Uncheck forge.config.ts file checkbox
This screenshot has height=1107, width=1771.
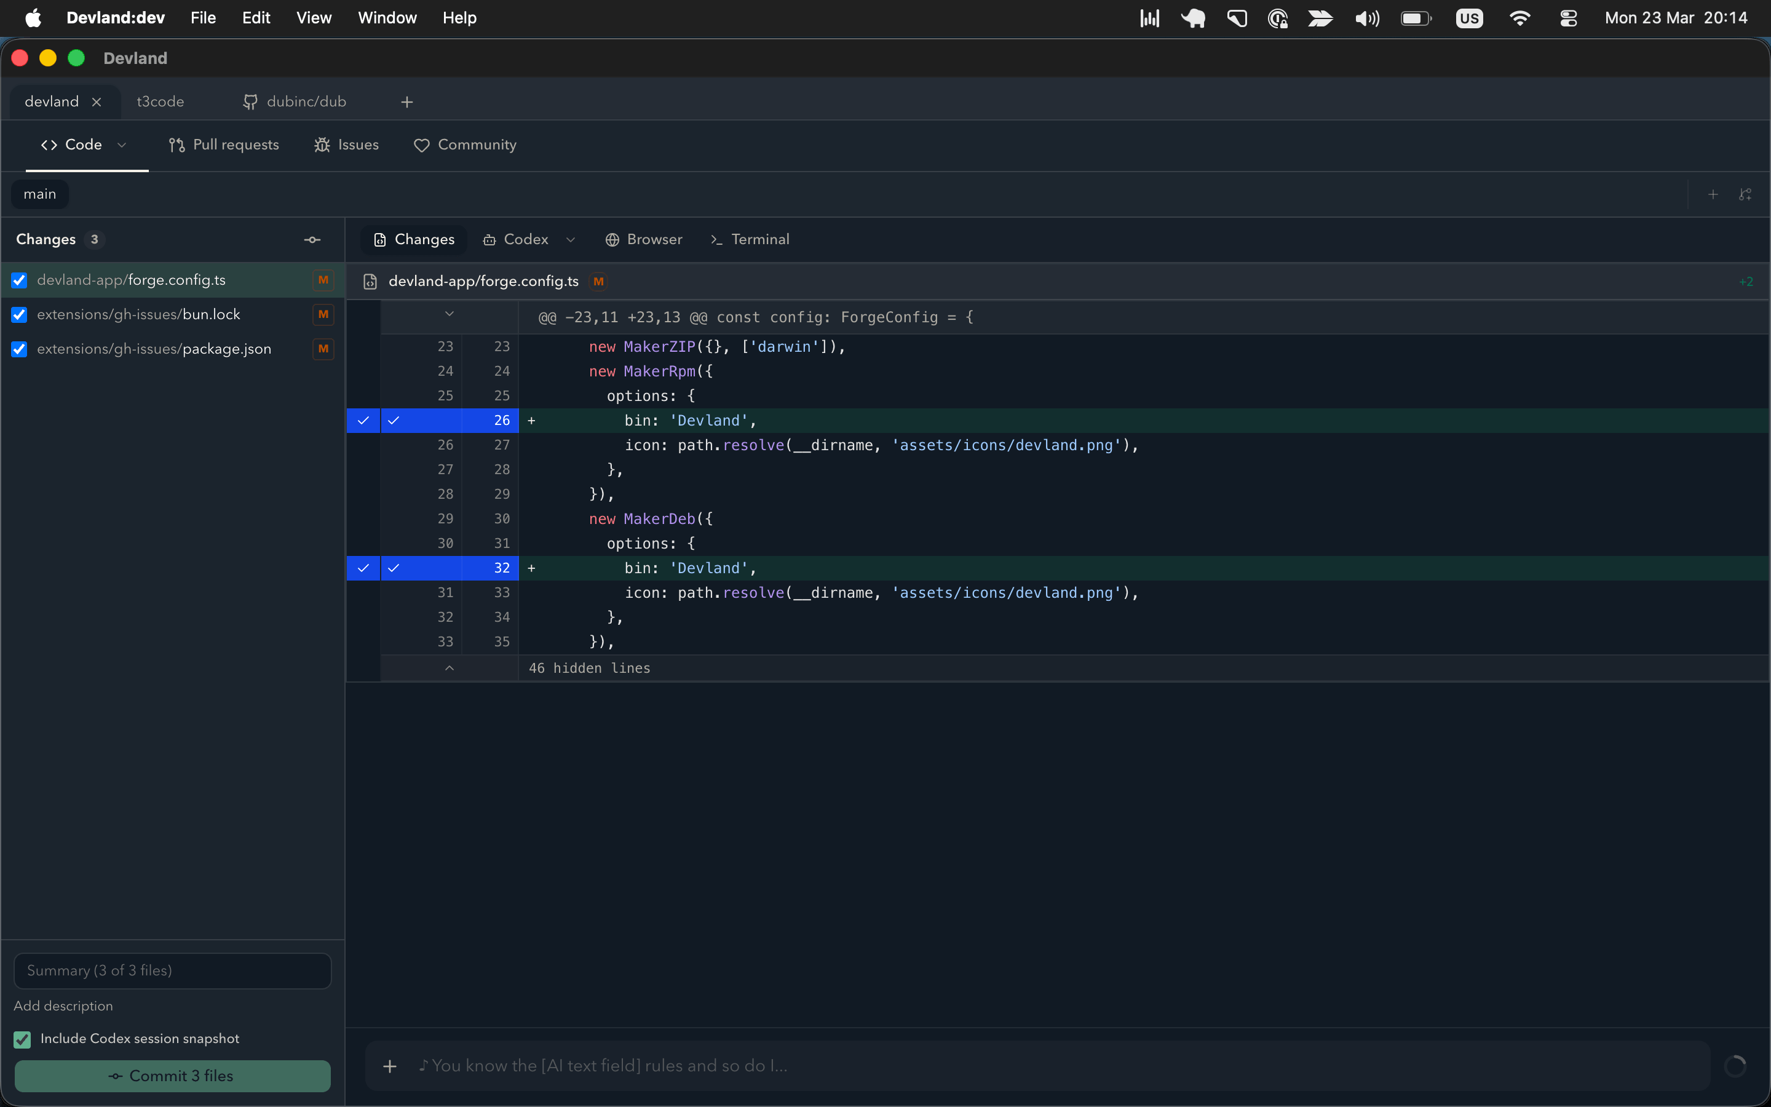(20, 280)
